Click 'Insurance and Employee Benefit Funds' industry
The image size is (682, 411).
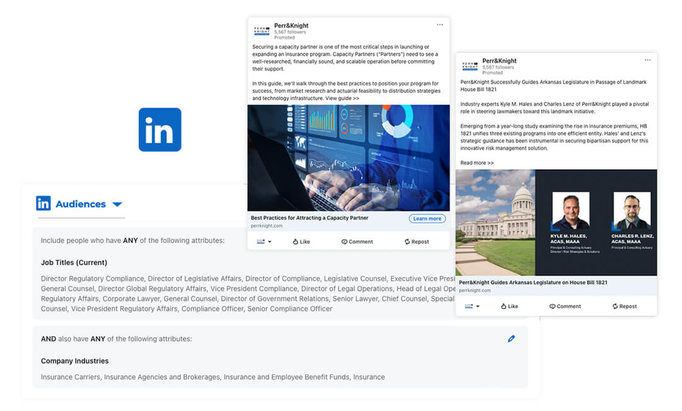click(x=287, y=377)
